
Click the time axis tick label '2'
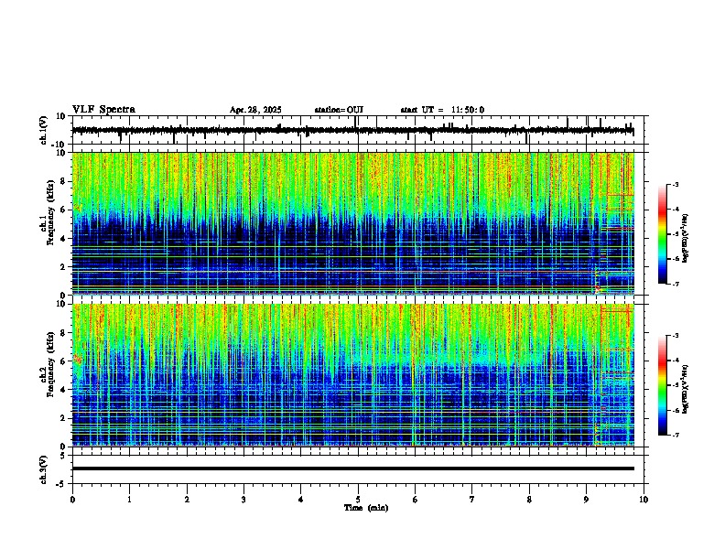[187, 500]
